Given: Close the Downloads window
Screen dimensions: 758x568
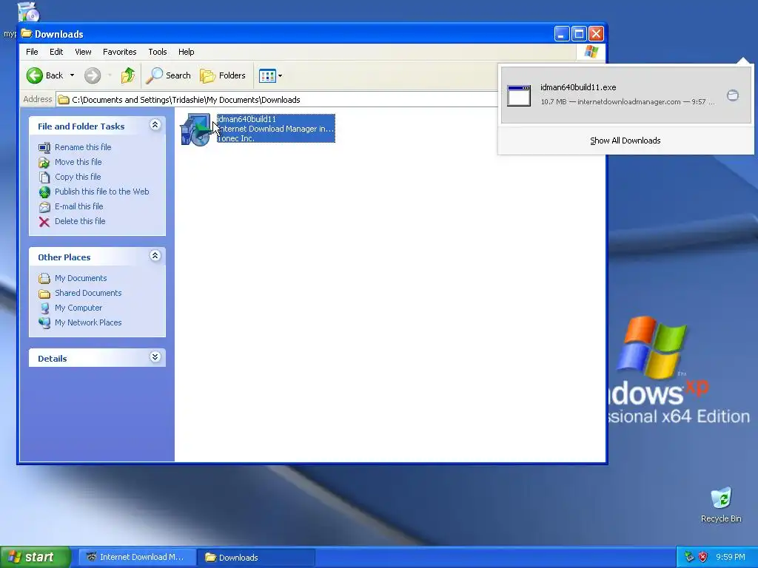Looking at the screenshot, I should 596,34.
